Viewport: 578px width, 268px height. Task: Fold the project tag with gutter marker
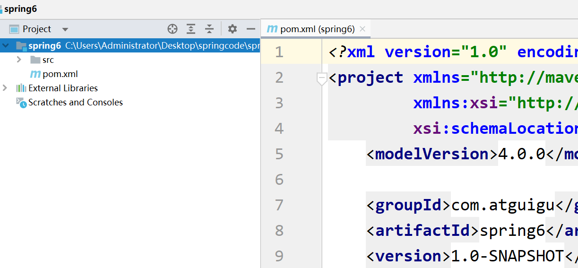click(x=322, y=78)
